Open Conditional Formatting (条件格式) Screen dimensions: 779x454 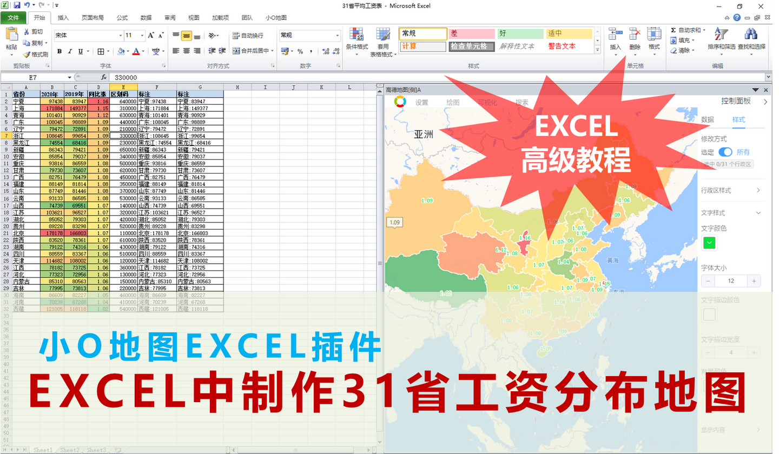(357, 42)
